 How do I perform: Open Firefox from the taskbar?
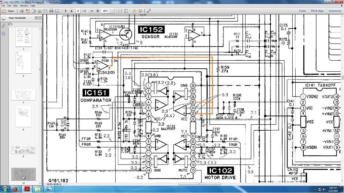(16, 189)
